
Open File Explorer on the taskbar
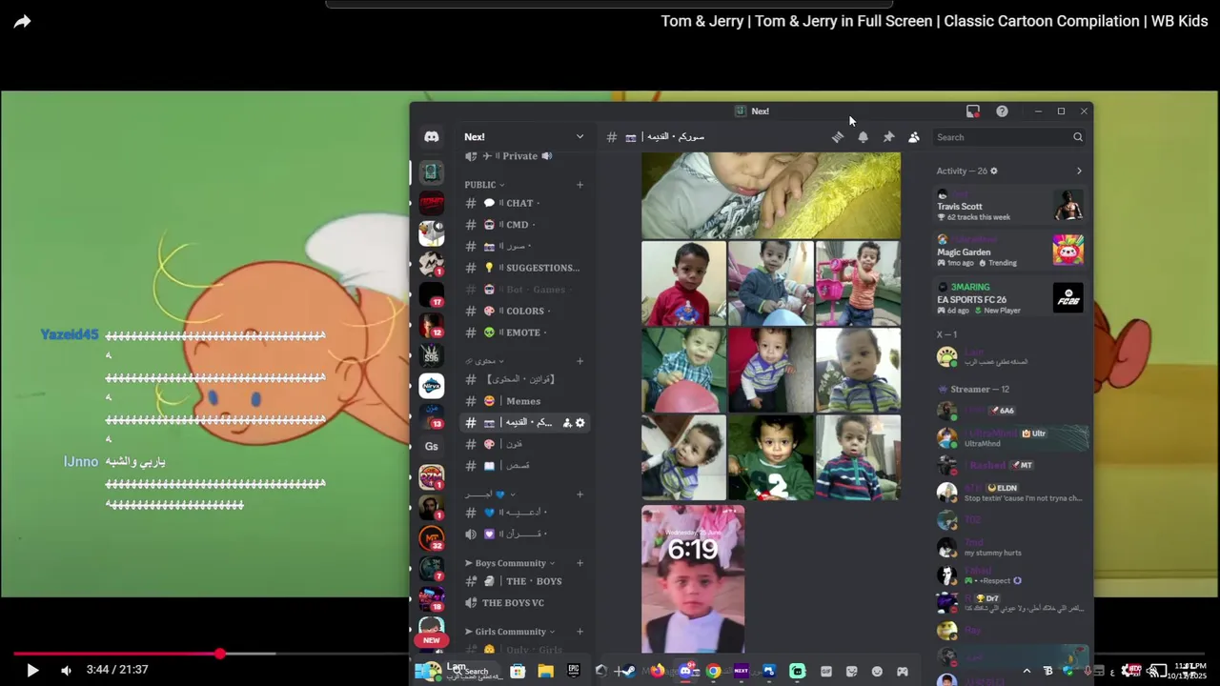[545, 671]
